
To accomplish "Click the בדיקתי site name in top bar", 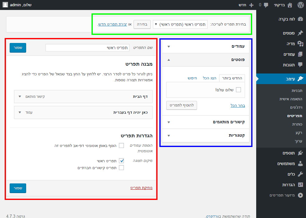I will click(x=280, y=5).
